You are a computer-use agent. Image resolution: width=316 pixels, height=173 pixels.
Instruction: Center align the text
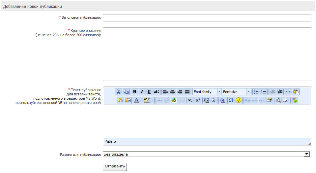(173, 92)
